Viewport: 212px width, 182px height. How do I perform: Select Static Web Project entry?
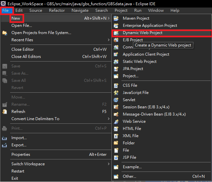tap(162, 62)
